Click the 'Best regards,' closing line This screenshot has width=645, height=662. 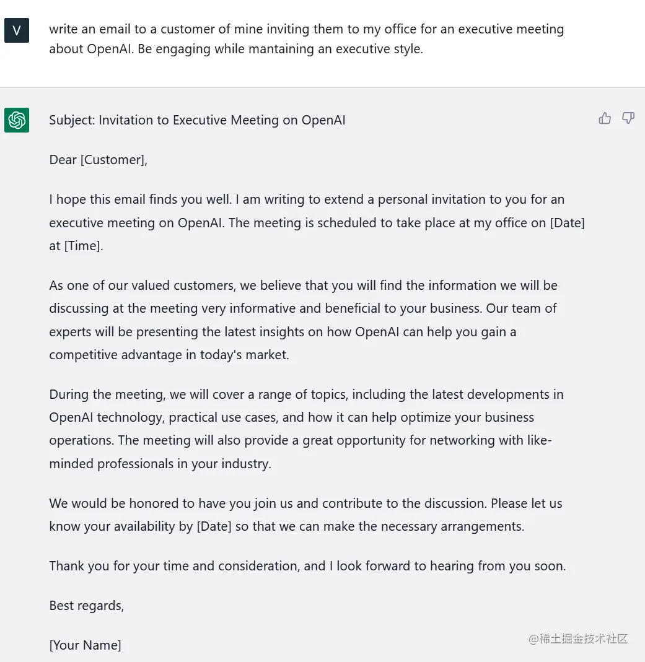87,606
